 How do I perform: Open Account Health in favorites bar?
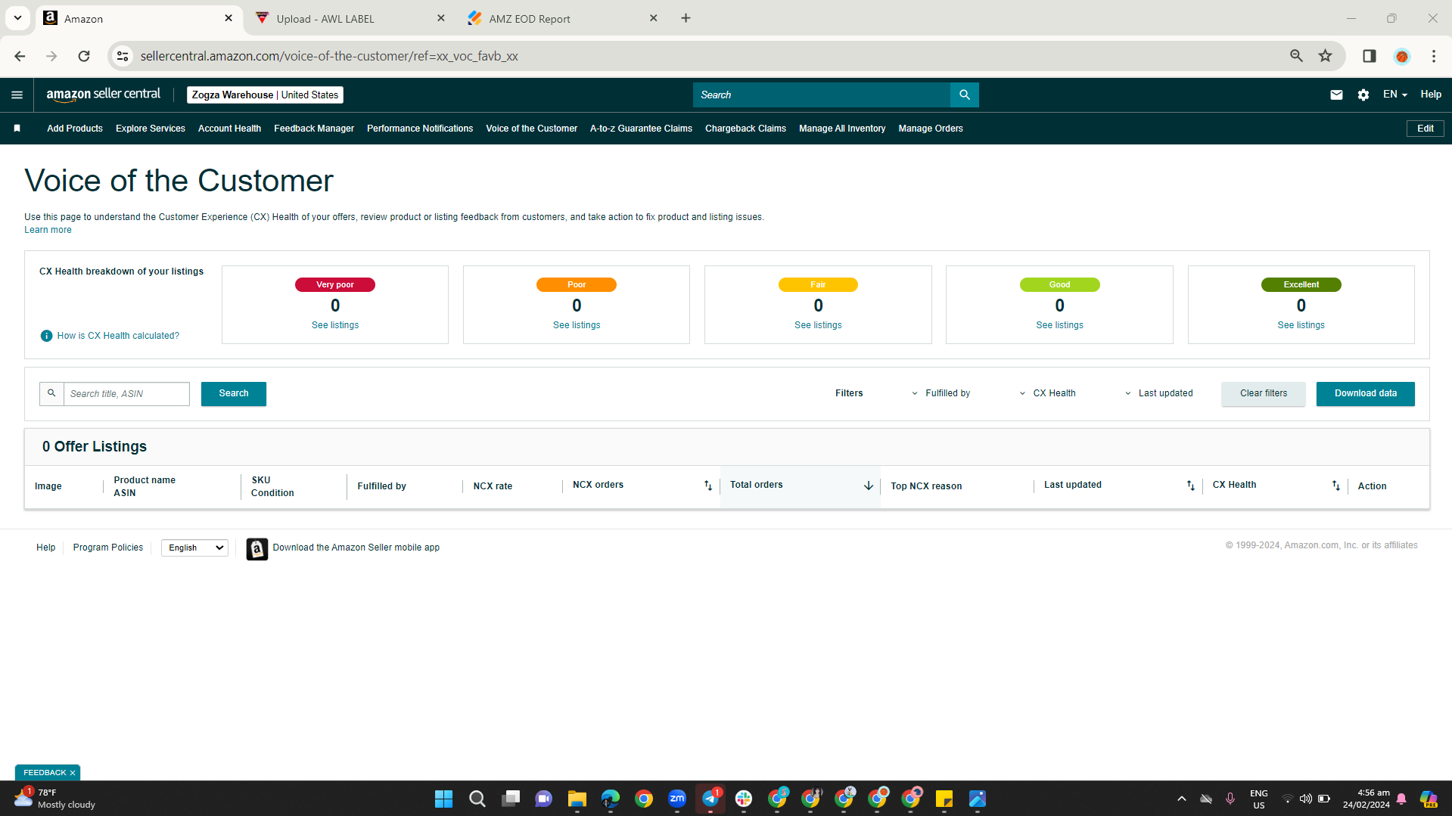[229, 129]
